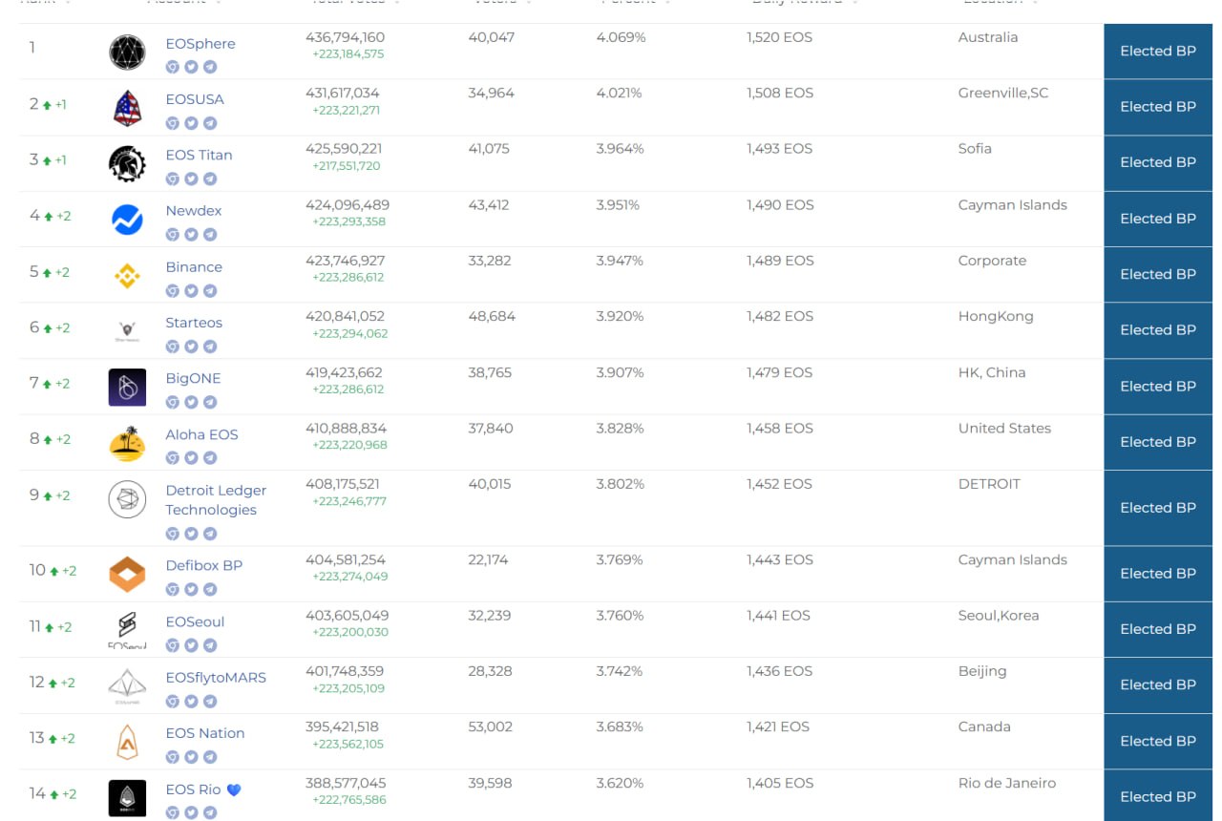Click the EOSeoul Telegram icon
This screenshot has width=1222, height=821.
[x=210, y=644]
